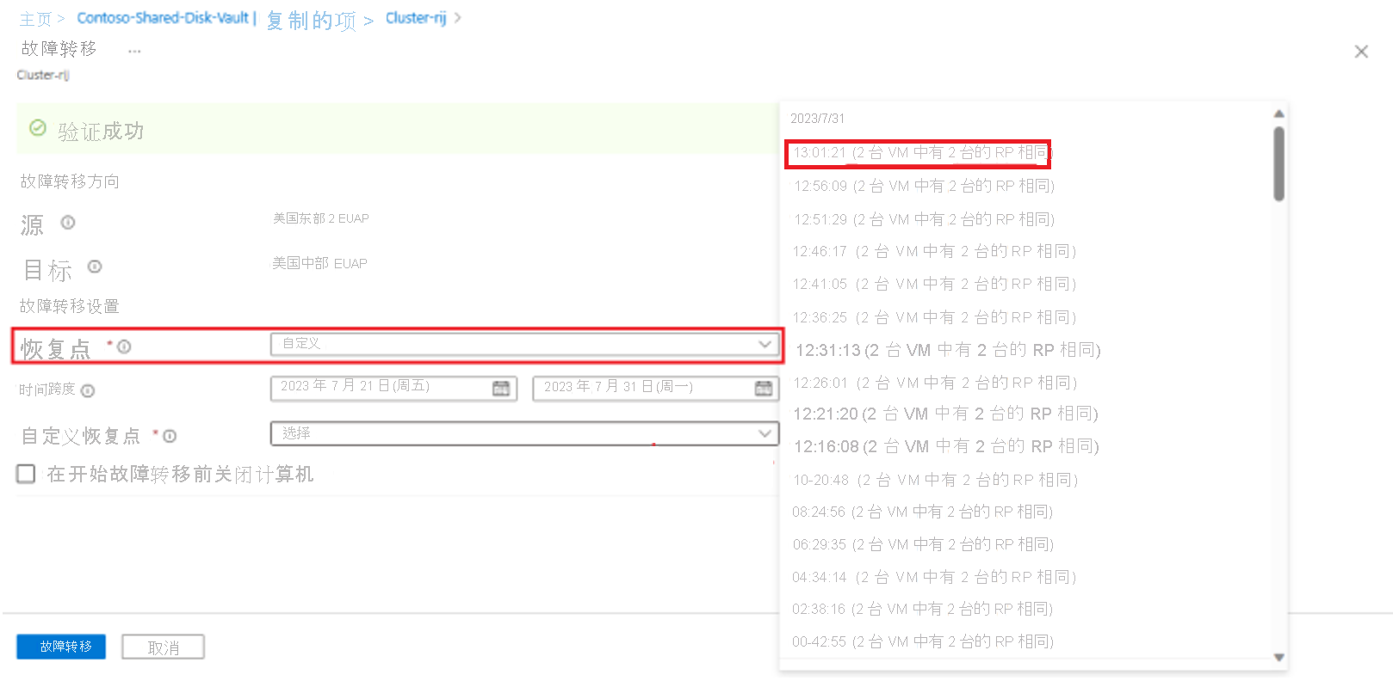
Task: Select recovery point 04:34:14
Action: [x=934, y=577]
